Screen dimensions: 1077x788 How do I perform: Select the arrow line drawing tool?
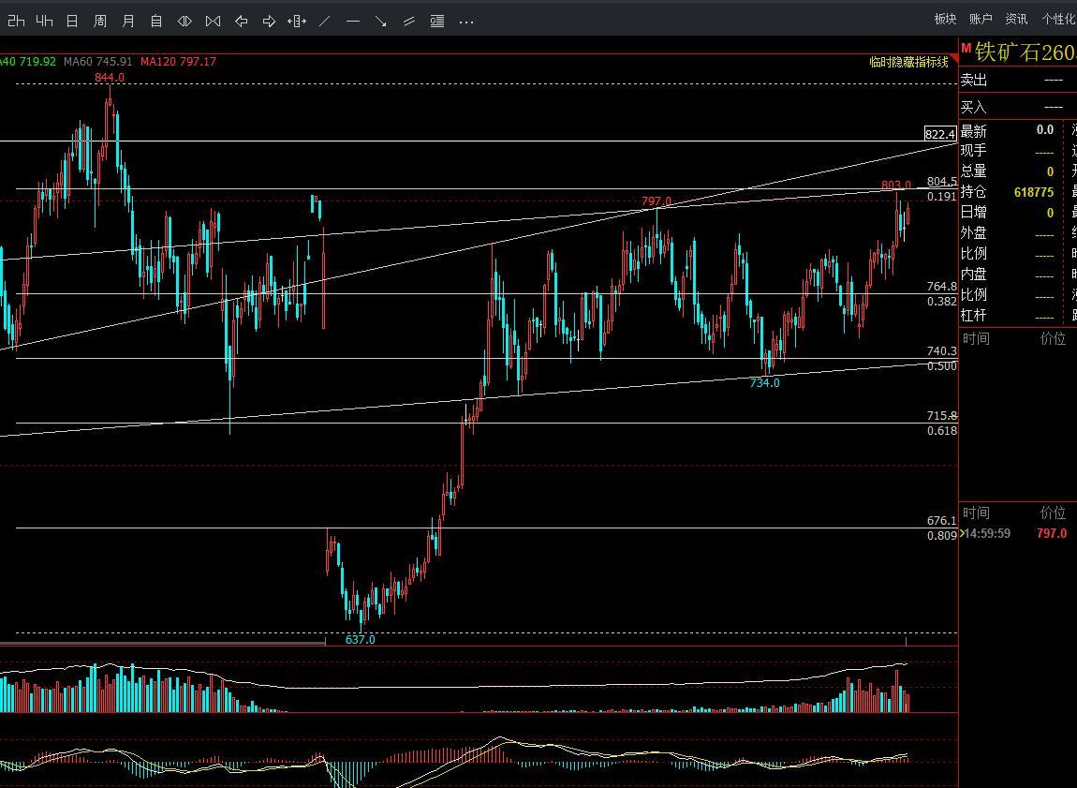(x=381, y=22)
